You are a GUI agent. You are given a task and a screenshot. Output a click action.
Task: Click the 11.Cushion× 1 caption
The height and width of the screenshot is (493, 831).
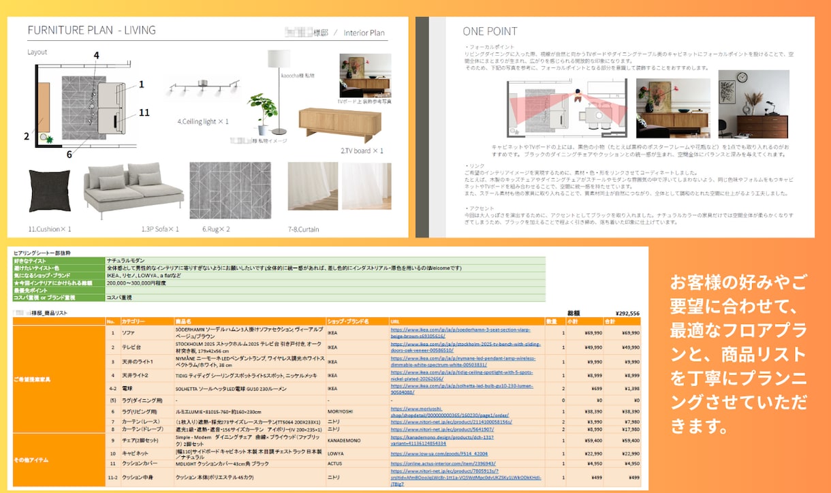(x=50, y=229)
